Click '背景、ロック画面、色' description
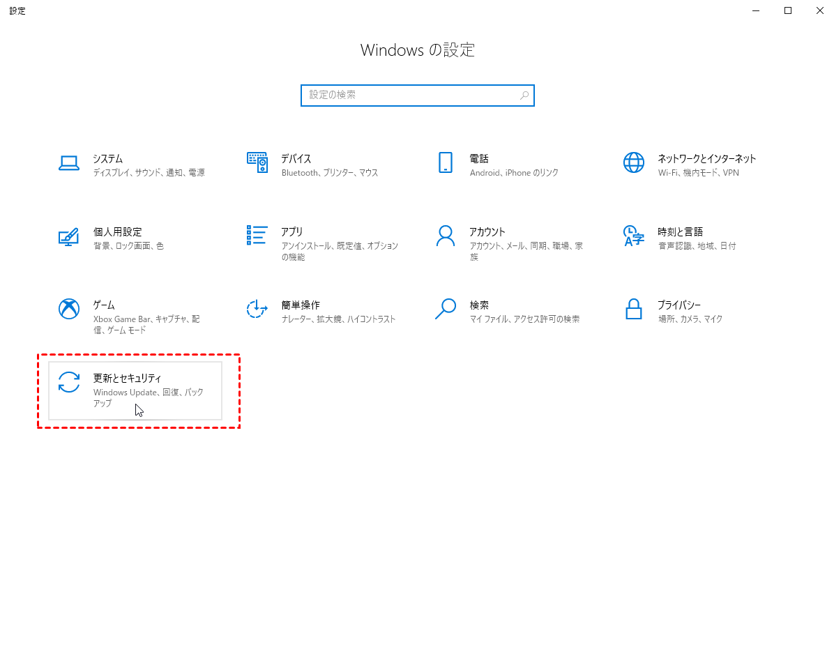 [x=129, y=245]
